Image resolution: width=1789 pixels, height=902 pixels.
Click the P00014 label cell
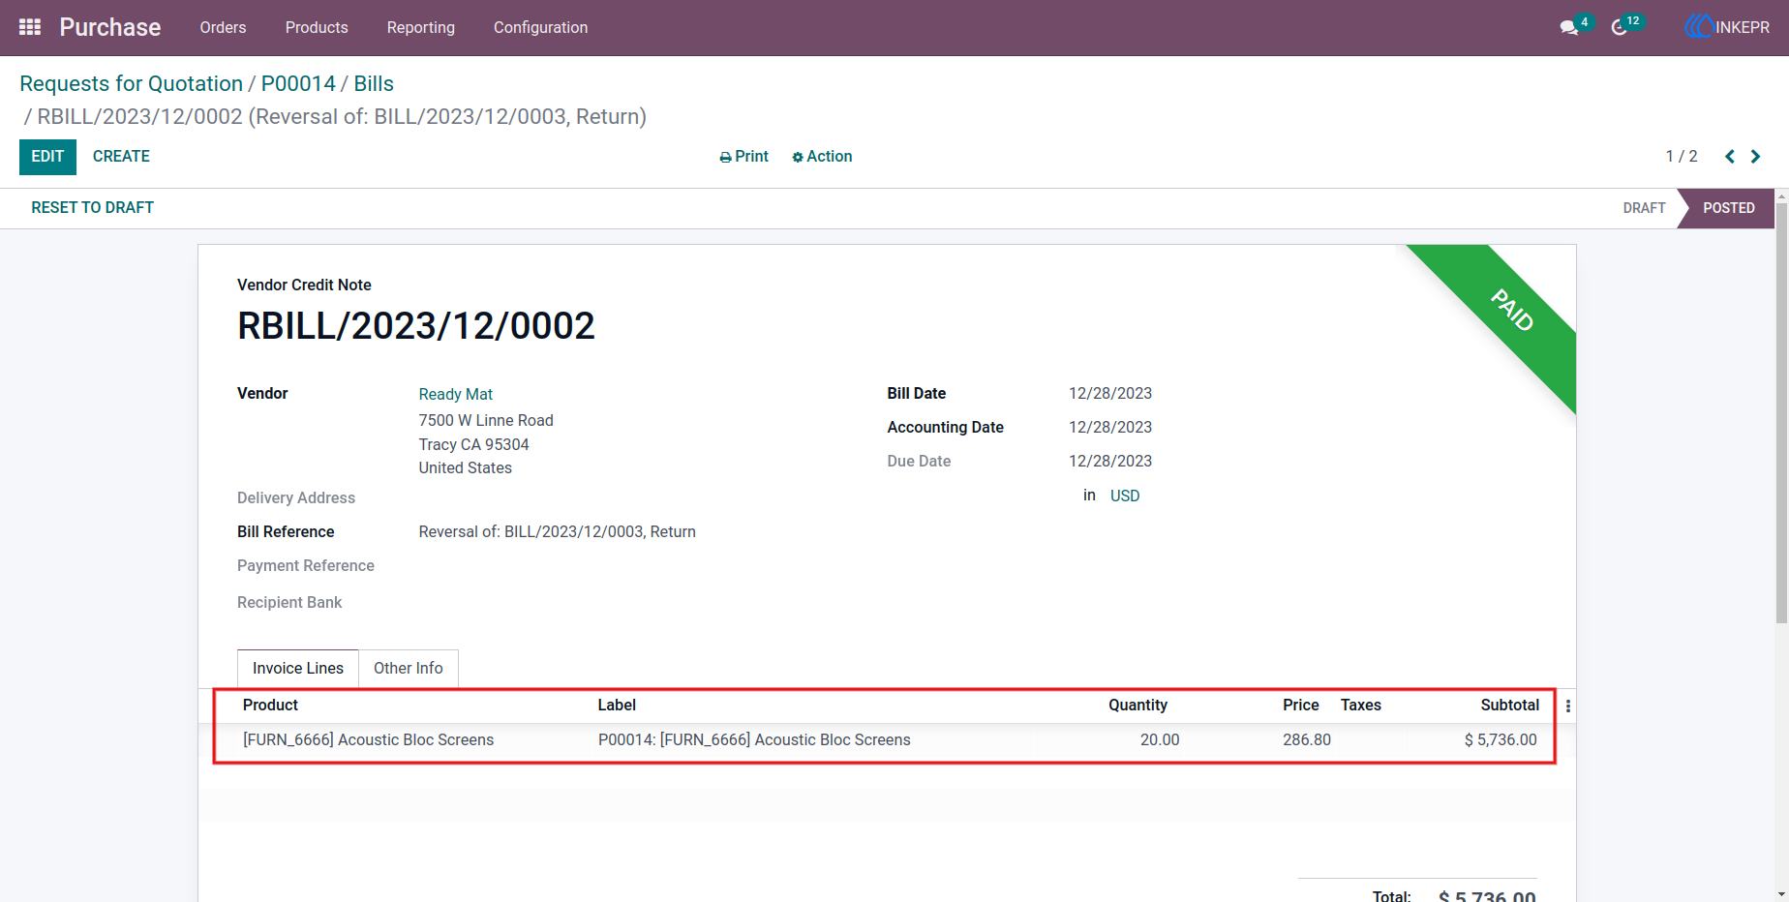pos(754,740)
